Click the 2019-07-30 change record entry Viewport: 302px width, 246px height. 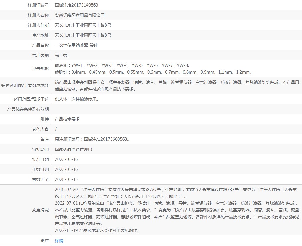click(x=176, y=193)
